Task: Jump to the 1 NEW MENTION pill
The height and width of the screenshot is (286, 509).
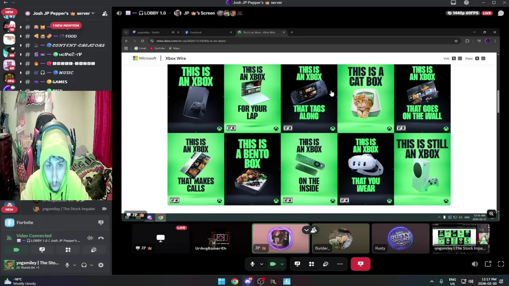Action: pos(66,25)
